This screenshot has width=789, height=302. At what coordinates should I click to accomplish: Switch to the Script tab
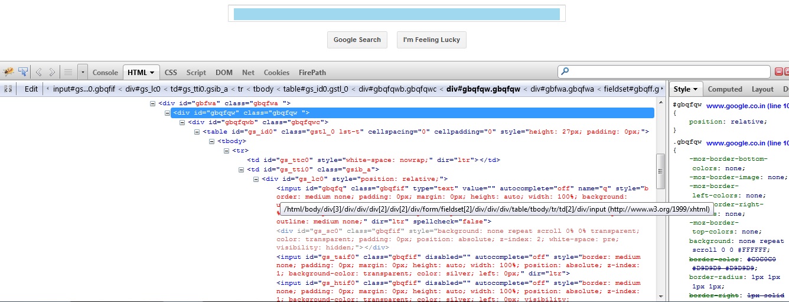pos(196,73)
